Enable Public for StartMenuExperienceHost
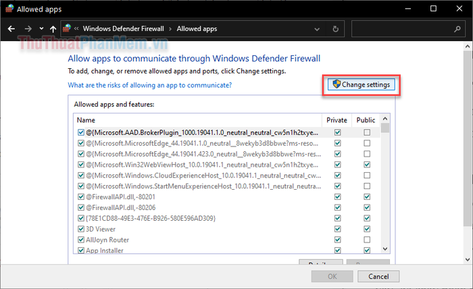 [367, 186]
